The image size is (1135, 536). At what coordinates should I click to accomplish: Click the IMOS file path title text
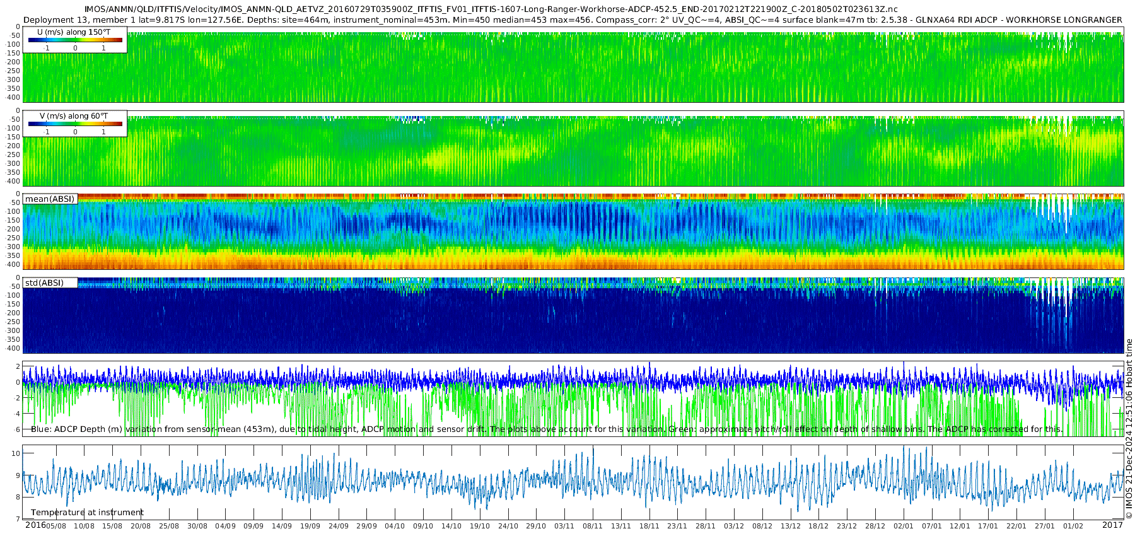point(491,9)
